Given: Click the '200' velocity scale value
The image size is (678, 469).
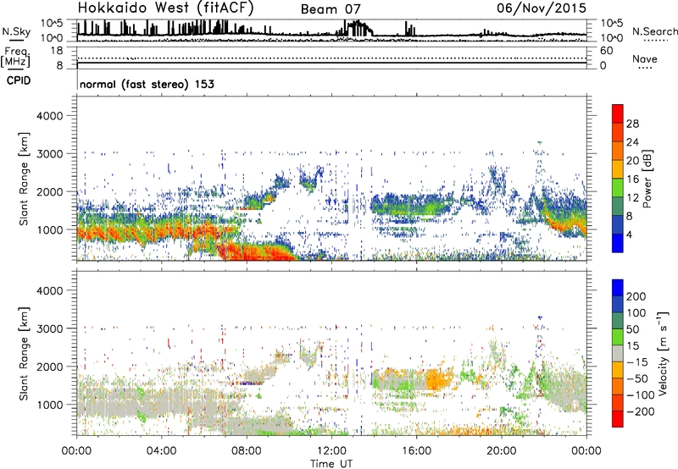Looking at the screenshot, I should coord(636,296).
